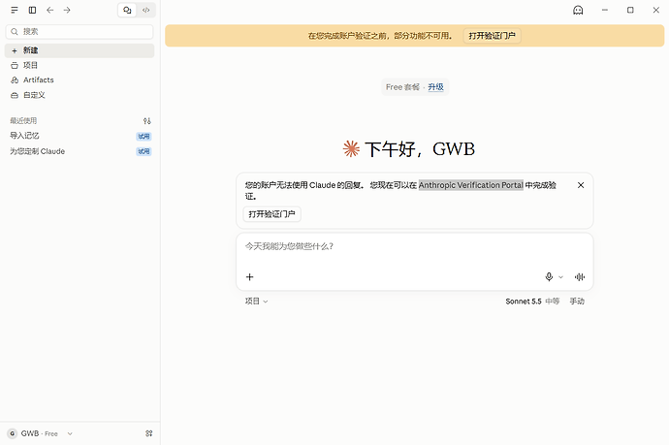Go back with left arrow

pyautogui.click(x=49, y=10)
